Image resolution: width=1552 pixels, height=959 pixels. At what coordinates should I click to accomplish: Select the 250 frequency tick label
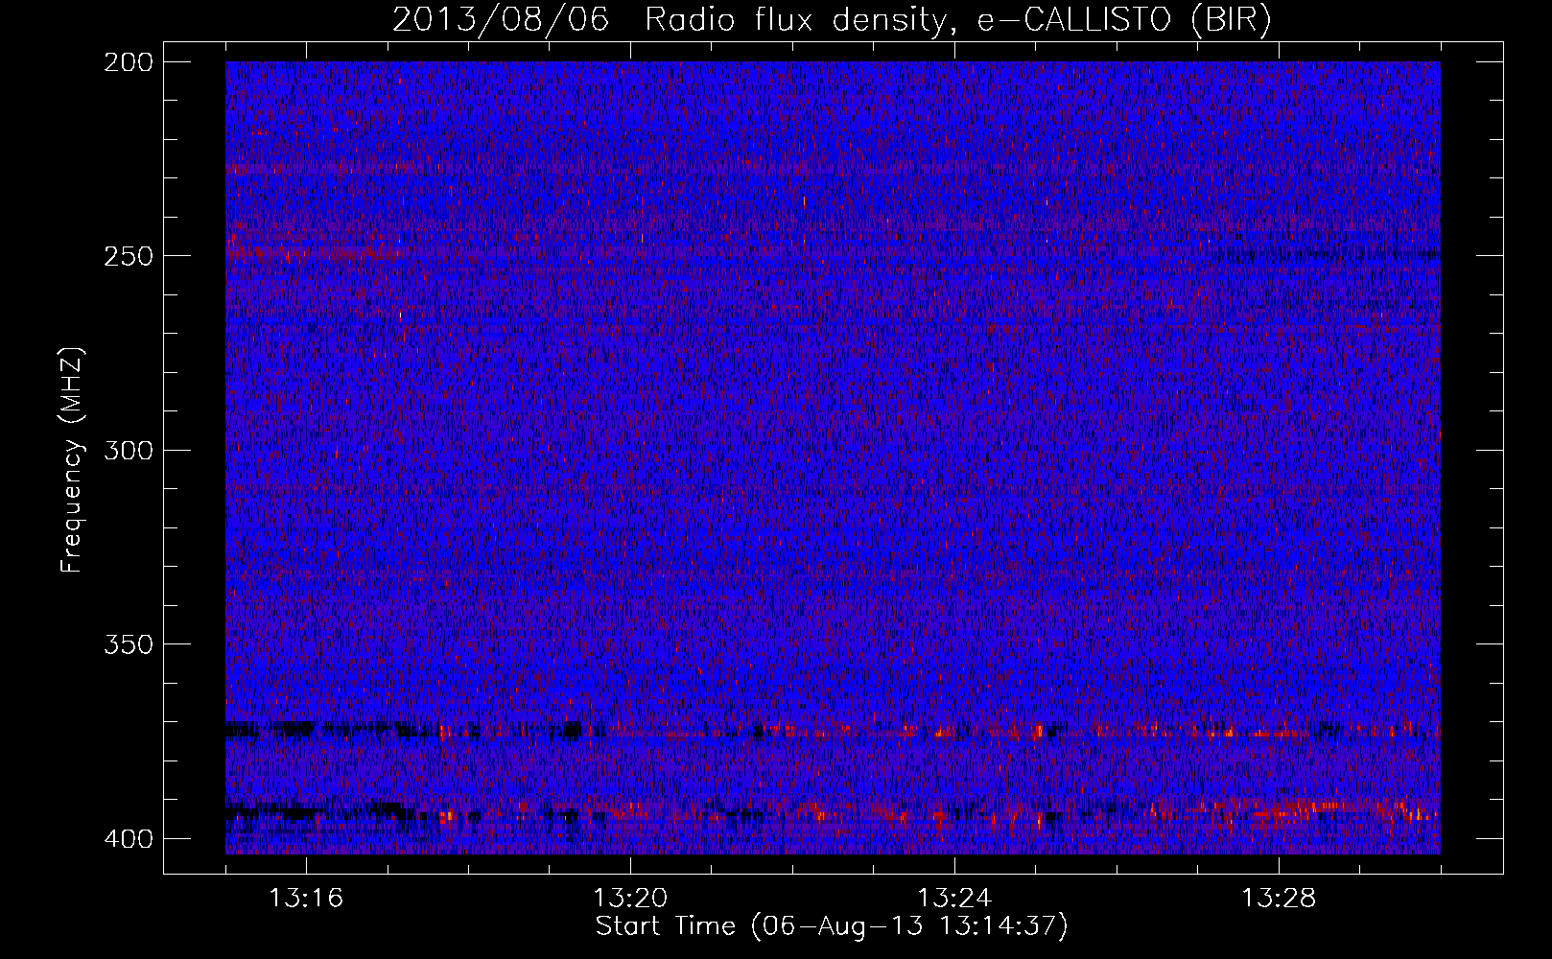[128, 256]
